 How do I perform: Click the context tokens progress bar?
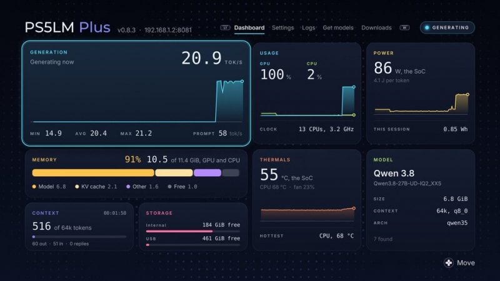coord(79,237)
